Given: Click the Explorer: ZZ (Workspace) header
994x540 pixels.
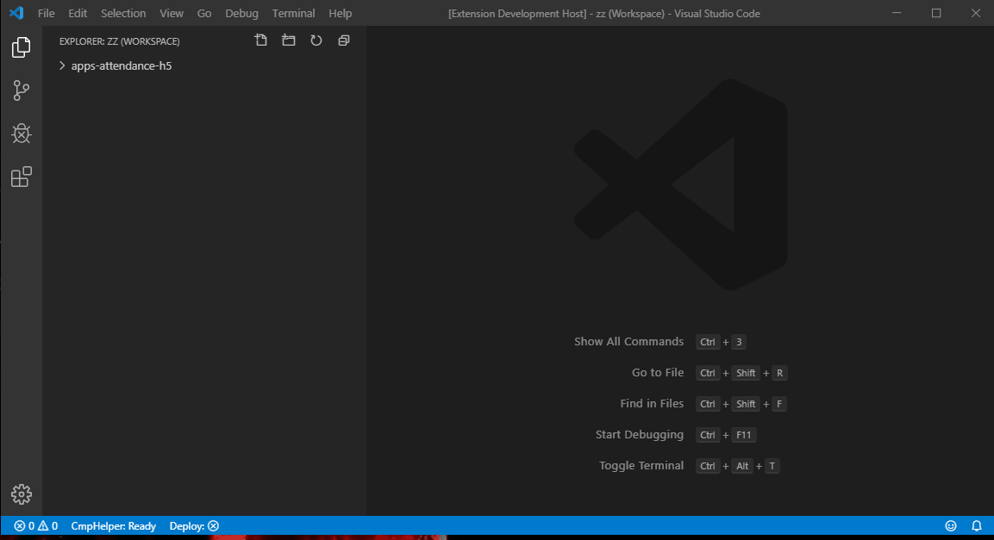Looking at the screenshot, I should (119, 41).
